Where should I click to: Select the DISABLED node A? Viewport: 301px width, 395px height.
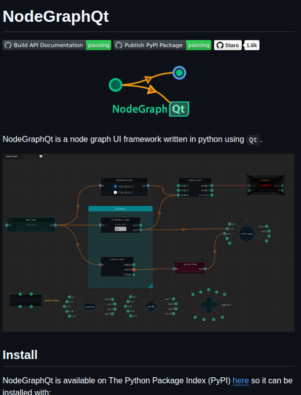(266, 185)
